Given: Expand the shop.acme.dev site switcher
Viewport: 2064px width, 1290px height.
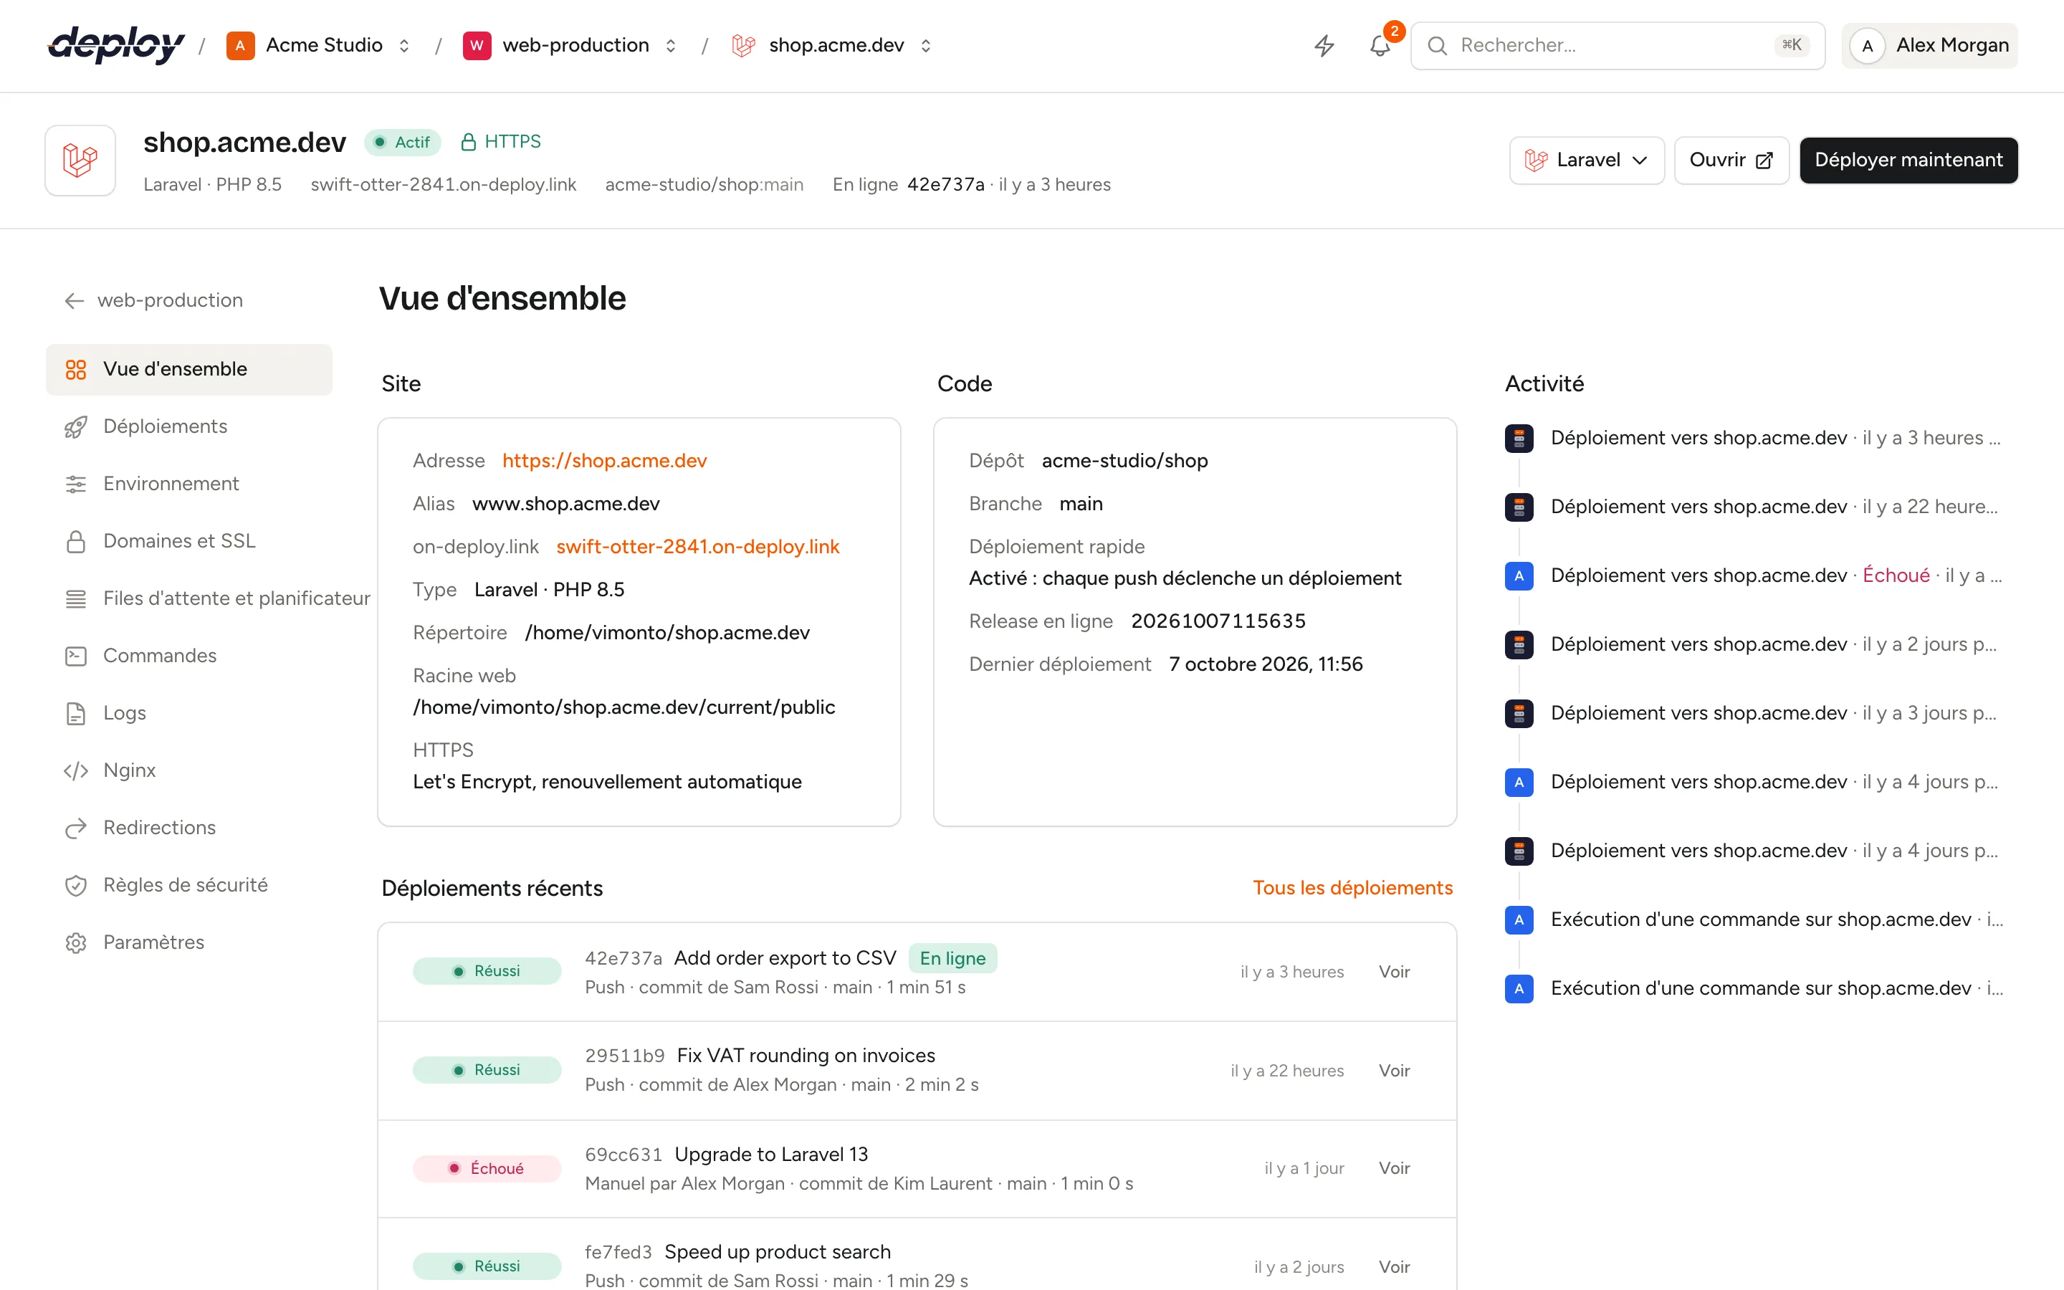Looking at the screenshot, I should coord(925,45).
